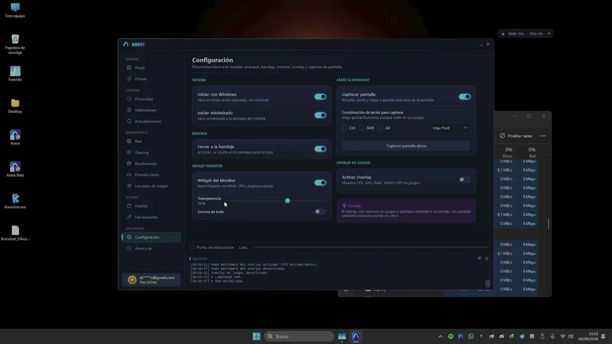Viewport: 612px width, 344px height.
Task: Select the Fortnite desktop shortcut
Action: coord(15,74)
